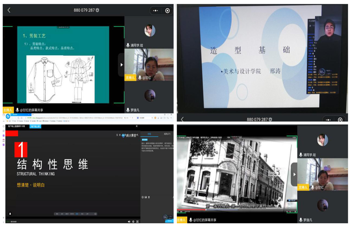The width and height of the screenshot is (351, 227).
Task: Click 甘红 host video thumbnail in top-left meeting
Action: (x=149, y=65)
